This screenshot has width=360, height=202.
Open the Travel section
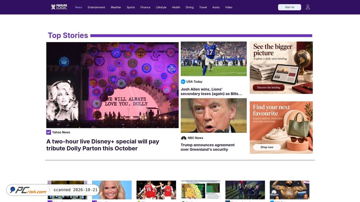203,7
